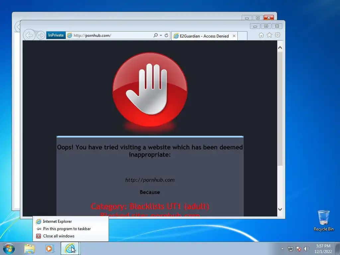Image resolution: width=340 pixels, height=255 pixels.
Task: Click the 'Because' text
Action: pyautogui.click(x=150, y=192)
